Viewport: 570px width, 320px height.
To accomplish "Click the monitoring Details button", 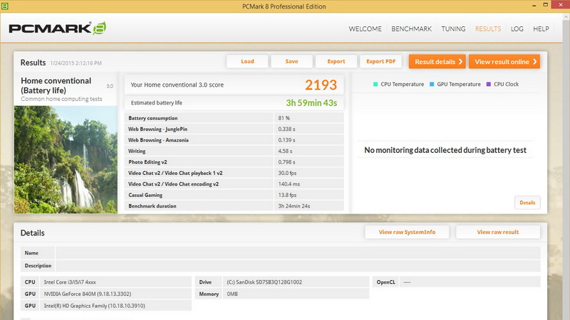I will [527, 203].
